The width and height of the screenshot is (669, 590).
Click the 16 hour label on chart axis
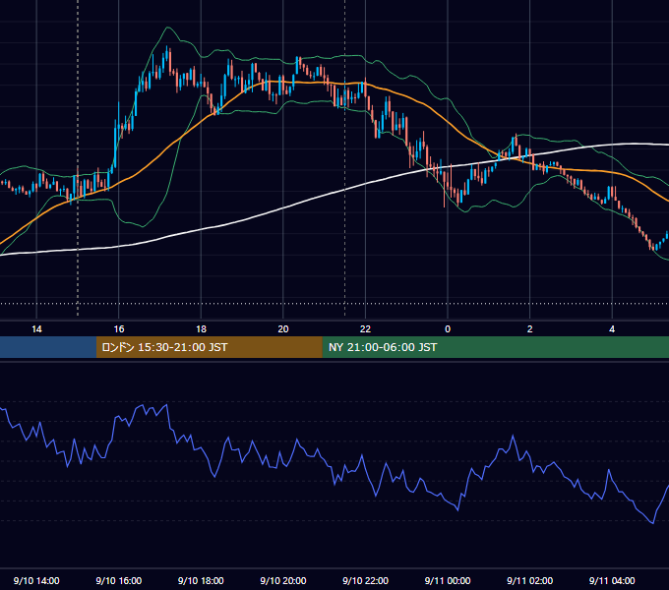coord(119,329)
